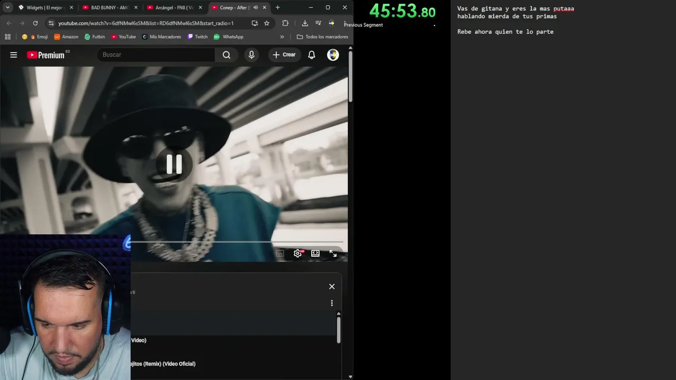The height and width of the screenshot is (380, 676).
Task: Open Chrome extensions puzzle menu
Action: (285, 23)
